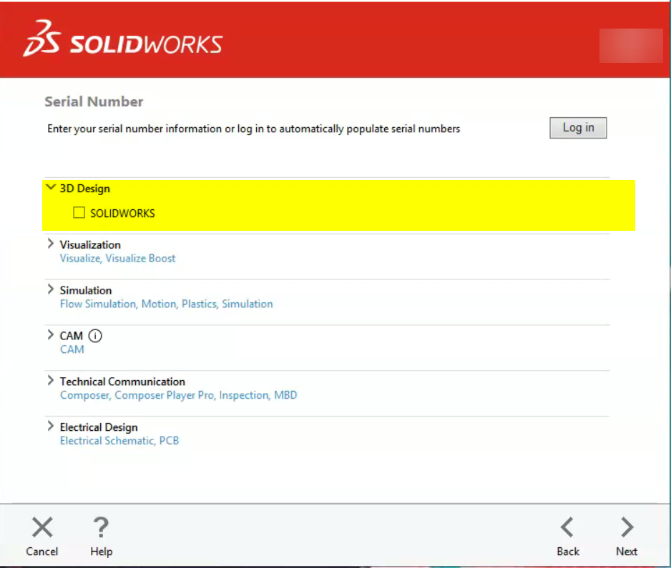Expand the Electrical Design section

[51, 426]
